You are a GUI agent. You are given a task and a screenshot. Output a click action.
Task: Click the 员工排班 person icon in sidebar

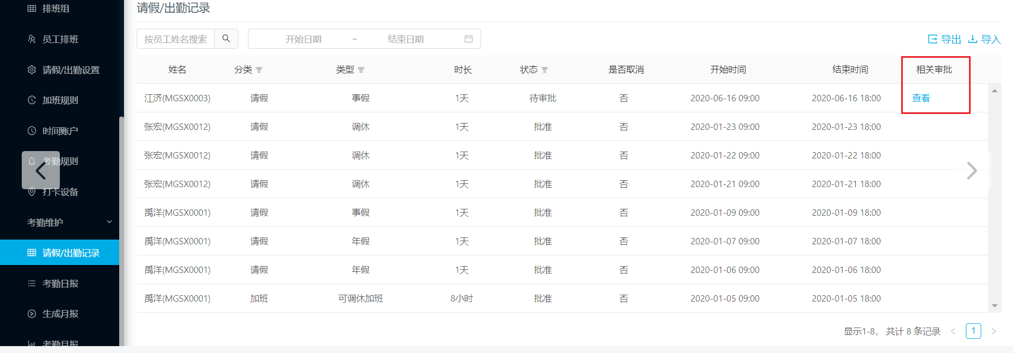(32, 39)
